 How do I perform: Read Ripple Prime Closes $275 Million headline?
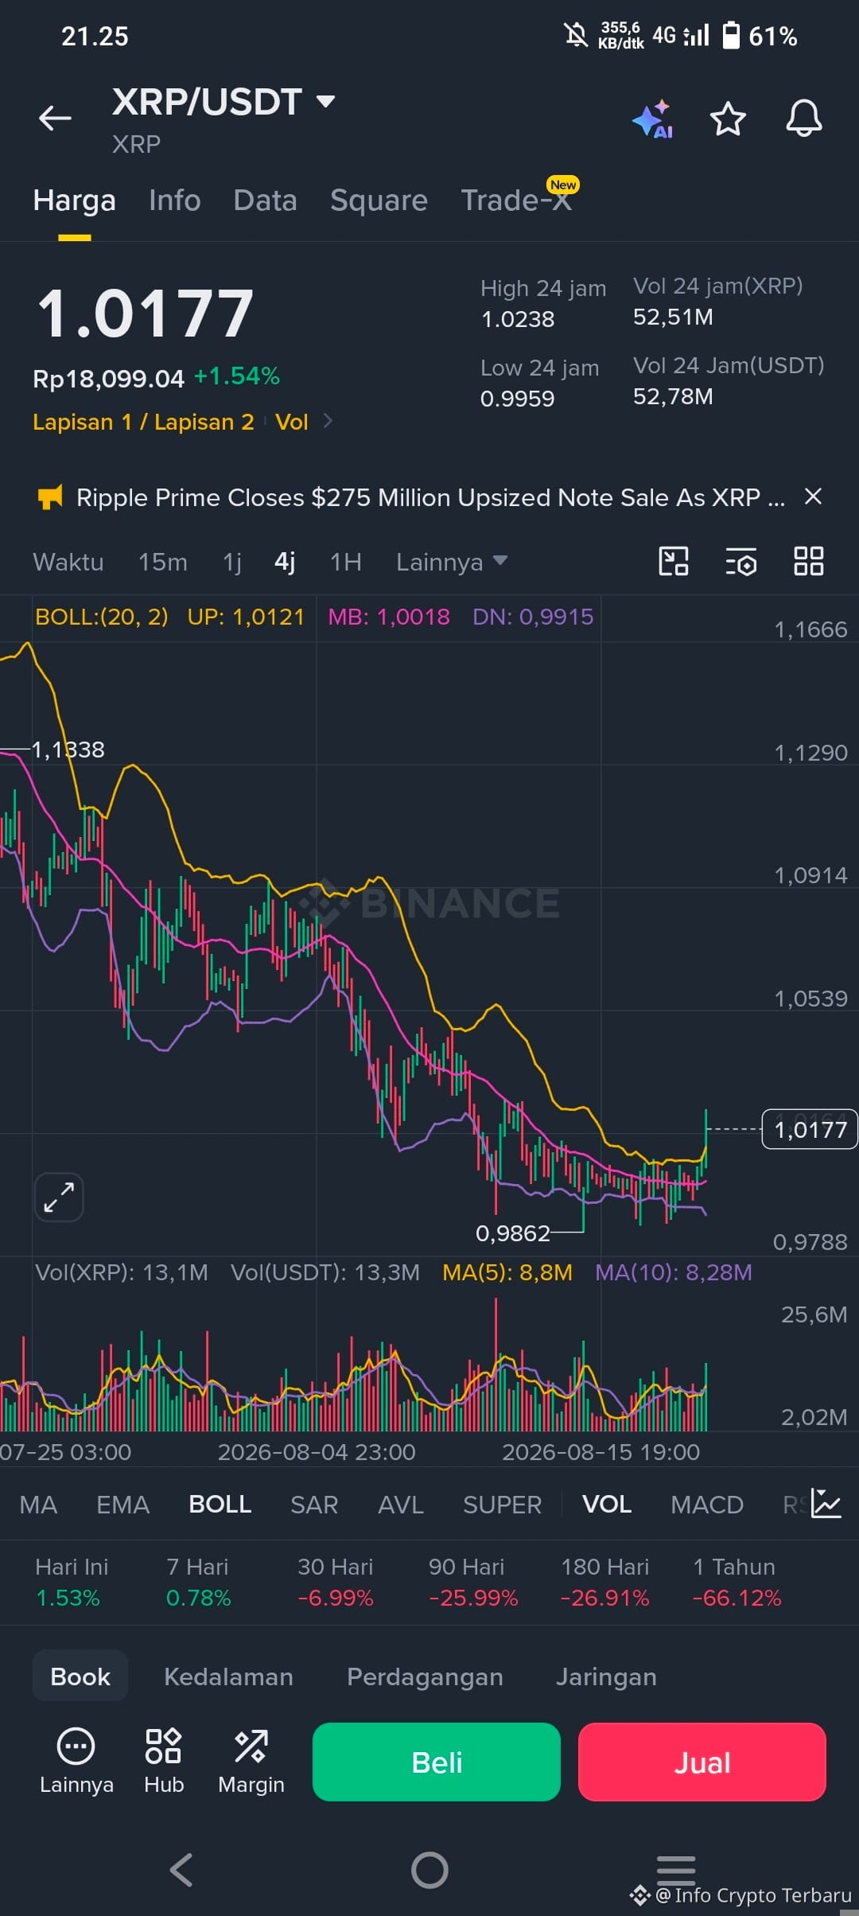(430, 497)
